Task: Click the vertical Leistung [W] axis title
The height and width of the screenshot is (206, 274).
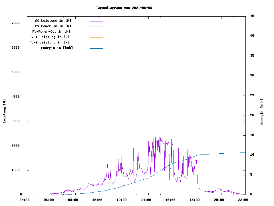Action: pyautogui.click(x=4, y=111)
